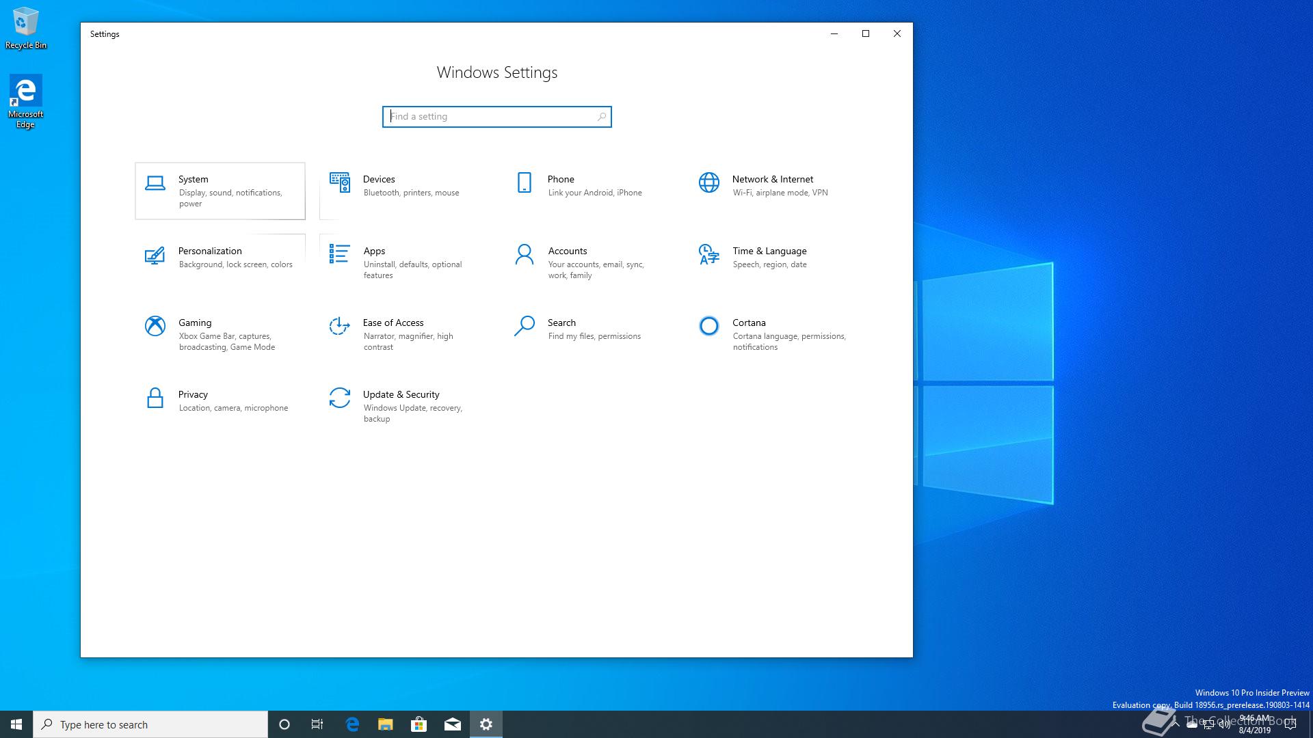
Task: Focus the Find a setting field
Action: tap(497, 117)
